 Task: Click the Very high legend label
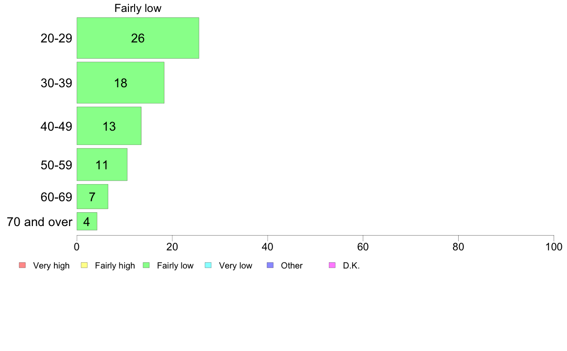[52, 266]
